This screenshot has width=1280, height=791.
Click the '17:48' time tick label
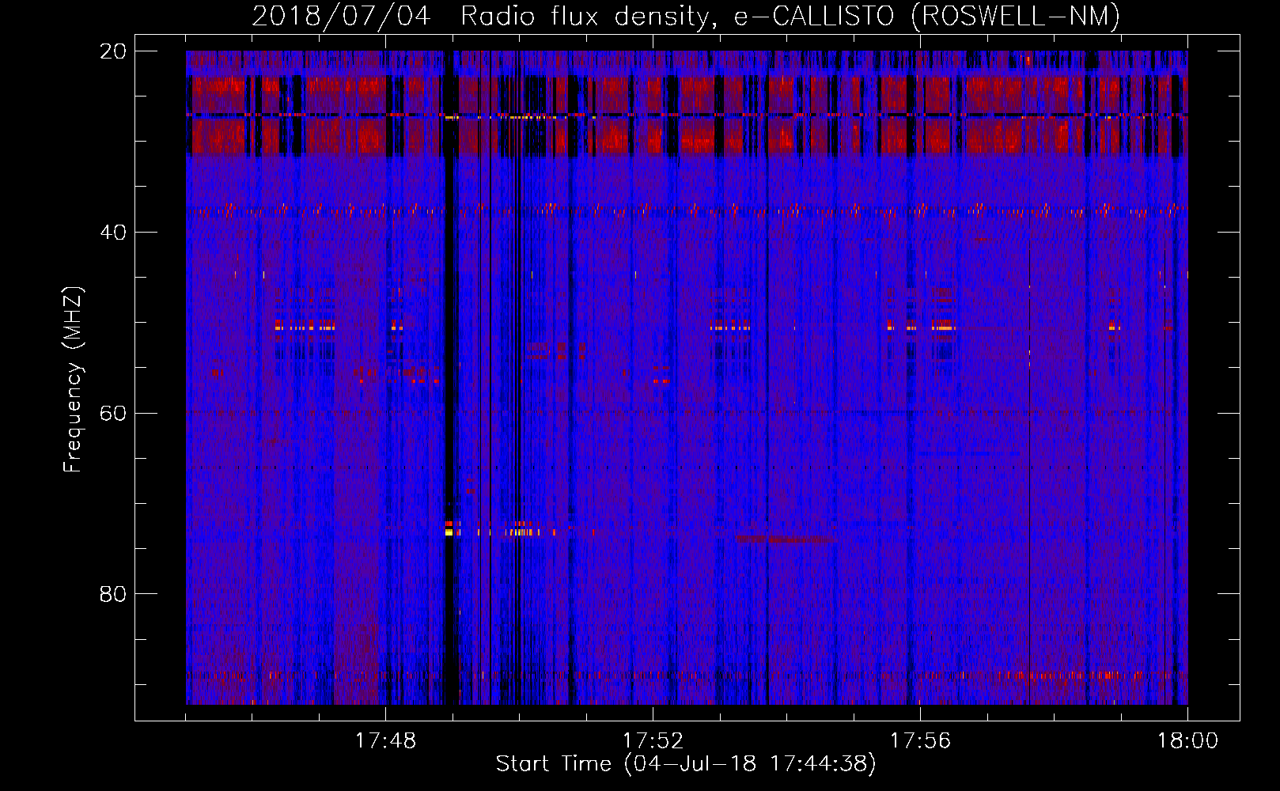(385, 741)
